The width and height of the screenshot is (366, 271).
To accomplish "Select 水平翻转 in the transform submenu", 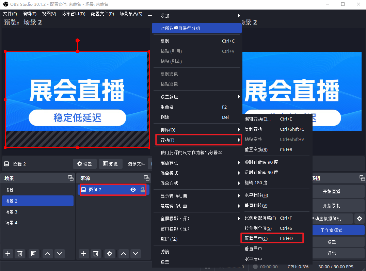I will pos(256,195).
